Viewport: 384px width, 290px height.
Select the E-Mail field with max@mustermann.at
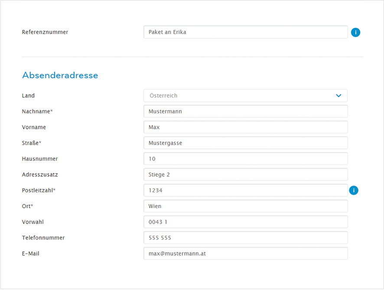[x=246, y=254]
